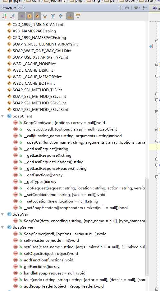This screenshot has width=160, height=291.
Task: Click collapse all icon in Structure header
Action: pyautogui.click(x=127, y=8)
